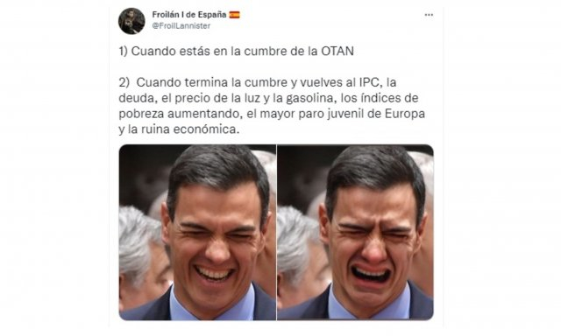Click the word Europa in the tweet
This screenshot has height=336, width=561.
pyautogui.click(x=405, y=114)
